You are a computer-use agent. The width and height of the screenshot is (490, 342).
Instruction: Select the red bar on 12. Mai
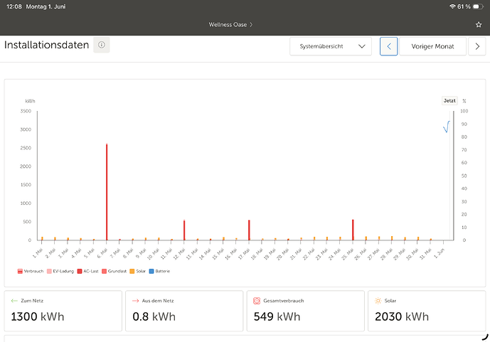pos(184,230)
